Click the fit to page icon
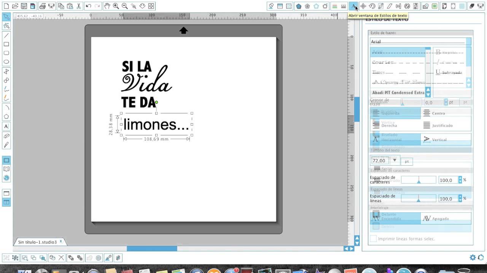 pos(151,6)
